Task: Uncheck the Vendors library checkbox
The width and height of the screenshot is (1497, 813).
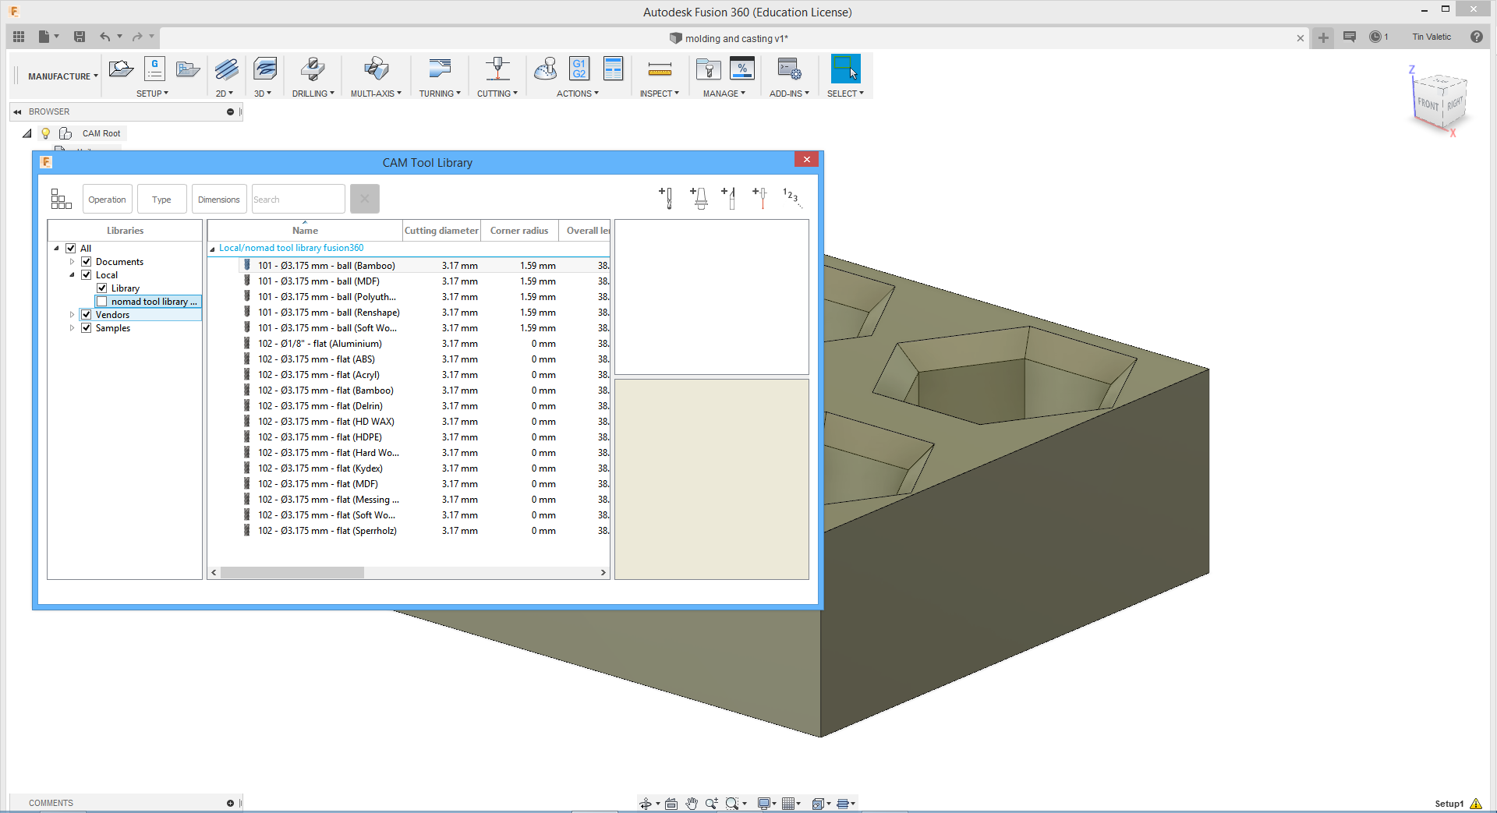Action: click(x=87, y=315)
